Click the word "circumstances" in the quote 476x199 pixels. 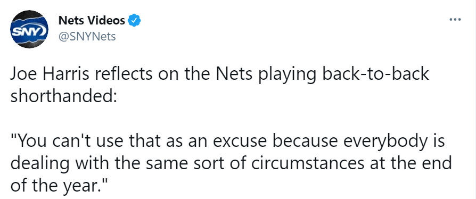(x=307, y=163)
